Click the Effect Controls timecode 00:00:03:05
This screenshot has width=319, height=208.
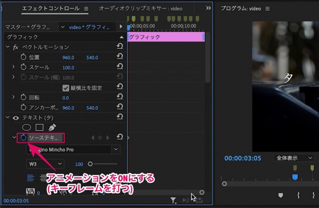tap(16, 201)
